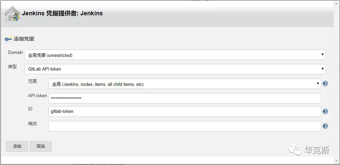The height and width of the screenshot is (165, 340).
Task: Focus the API token password field
Action: click(x=185, y=98)
